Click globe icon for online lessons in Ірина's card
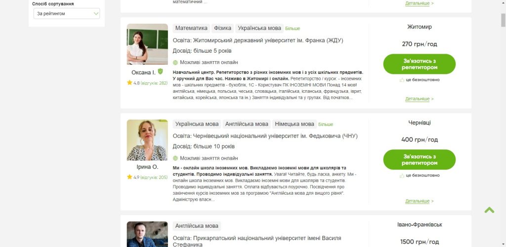 pos(175,158)
